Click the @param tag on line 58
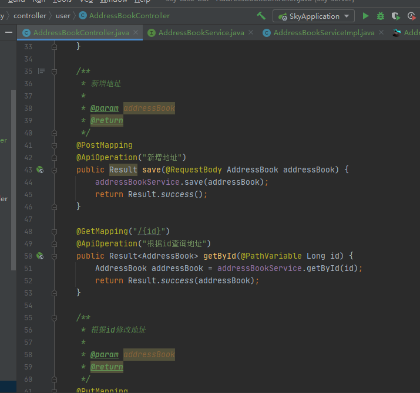The height and width of the screenshot is (393, 420). [104, 354]
